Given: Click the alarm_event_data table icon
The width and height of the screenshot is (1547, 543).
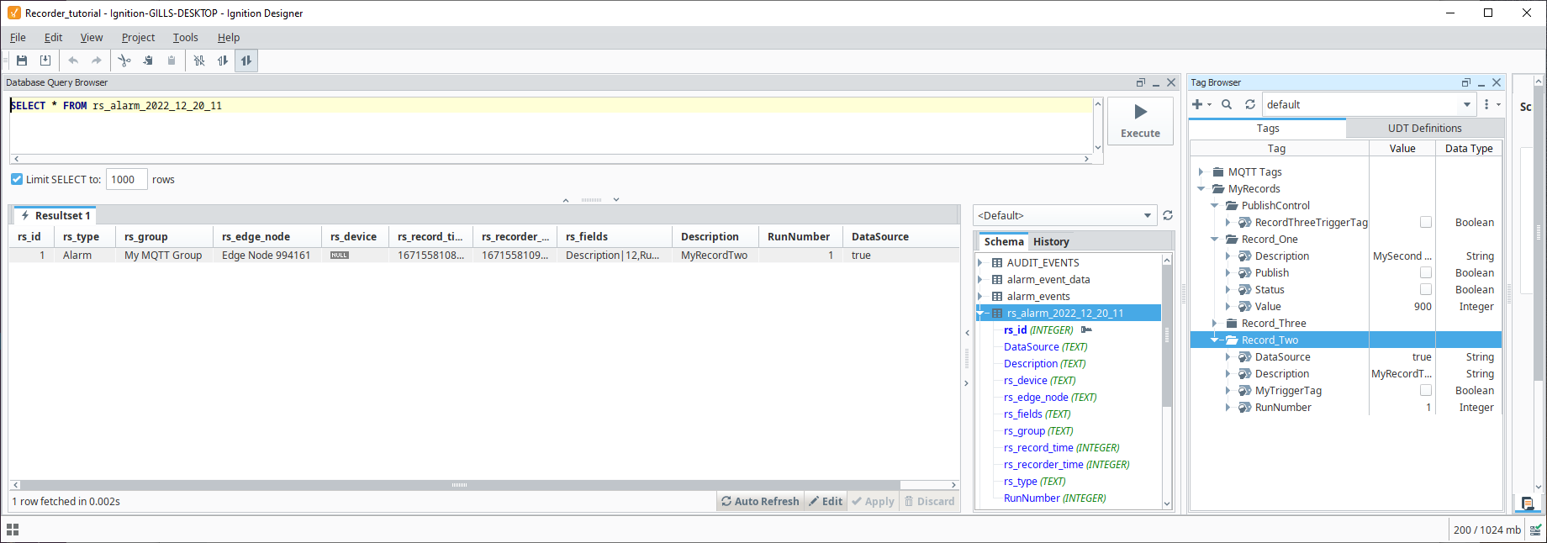Looking at the screenshot, I should [997, 280].
